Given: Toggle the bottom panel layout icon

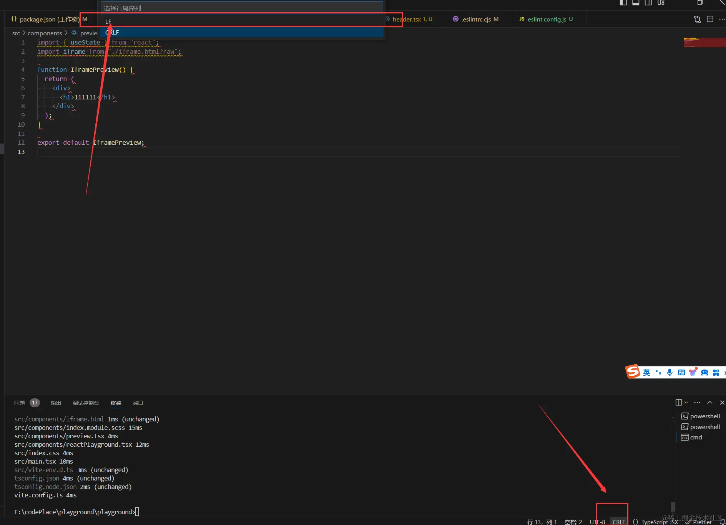Looking at the screenshot, I should [x=636, y=3].
